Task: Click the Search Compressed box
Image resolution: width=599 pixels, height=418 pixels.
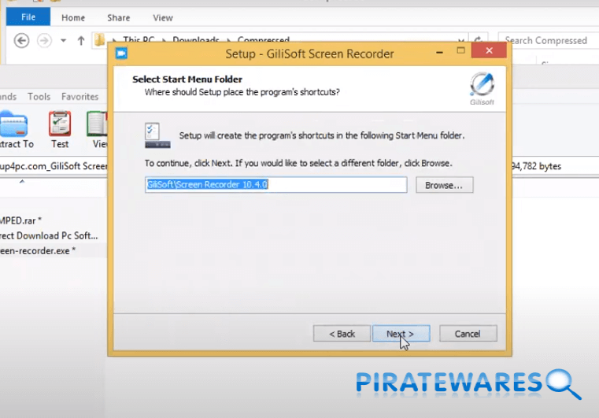Action: (545, 40)
